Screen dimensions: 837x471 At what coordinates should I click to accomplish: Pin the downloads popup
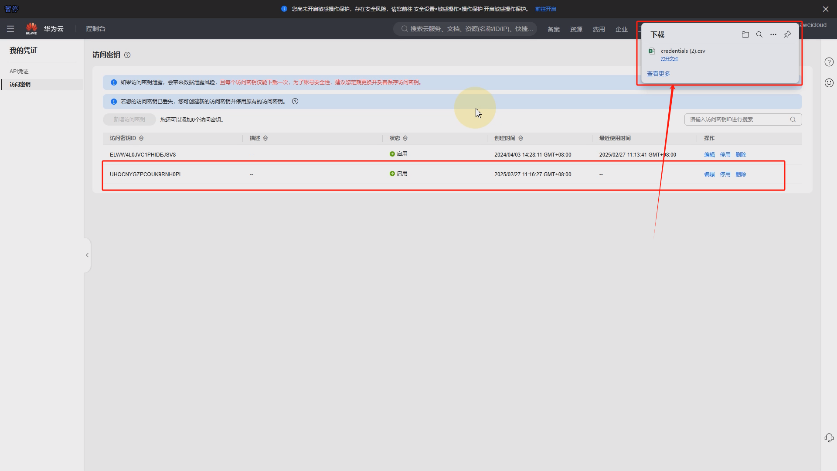(787, 34)
